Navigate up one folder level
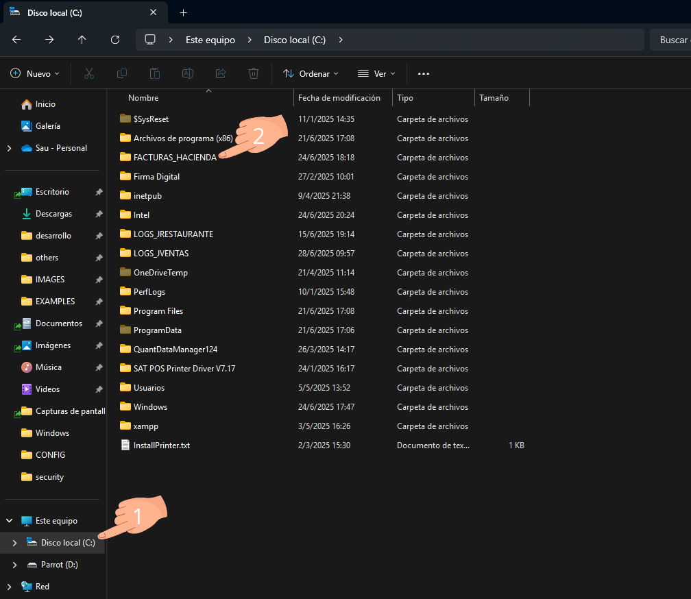 (x=82, y=40)
